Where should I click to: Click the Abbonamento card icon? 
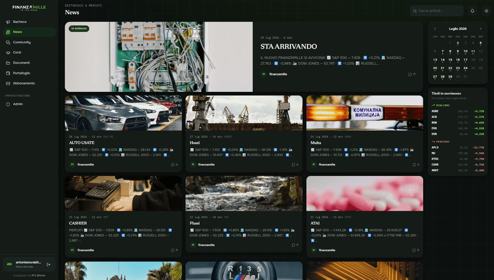click(x=8, y=83)
